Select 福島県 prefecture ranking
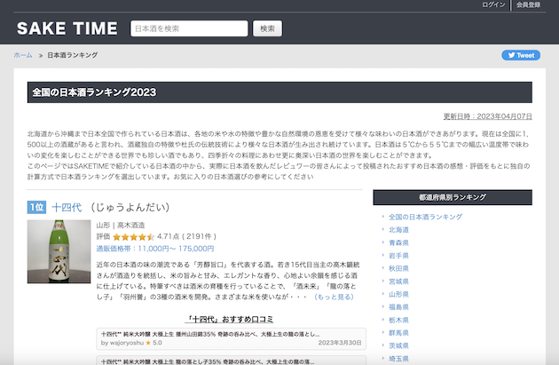Image resolution: width=559 pixels, height=365 pixels. (x=398, y=307)
